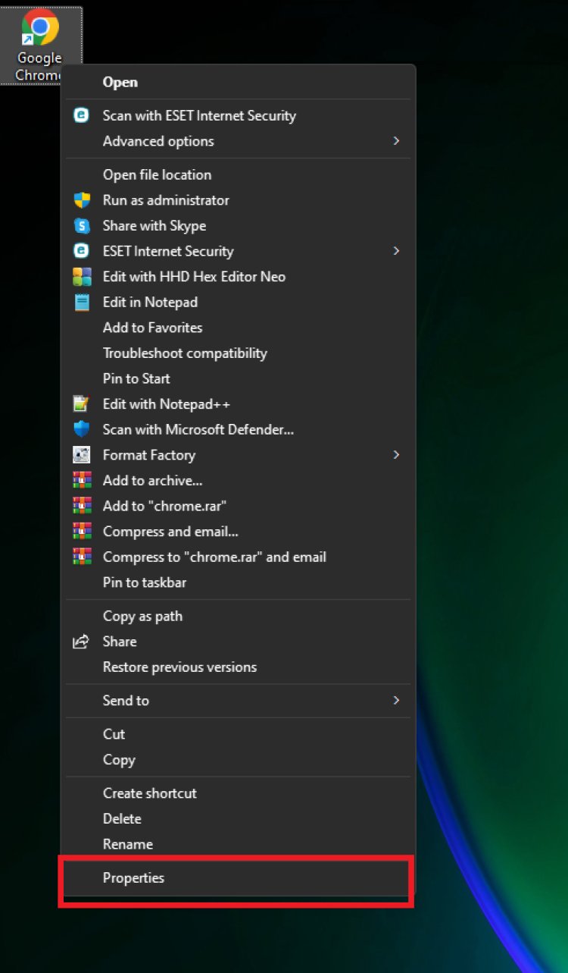The height and width of the screenshot is (973, 568).
Task: Click the Format Factory icon
Action: 81,455
